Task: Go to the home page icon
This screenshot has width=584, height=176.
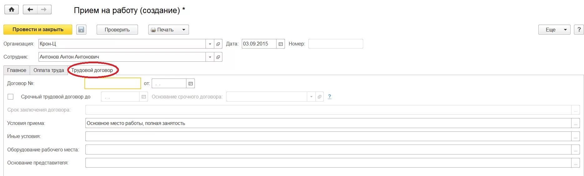Action: click(12, 10)
